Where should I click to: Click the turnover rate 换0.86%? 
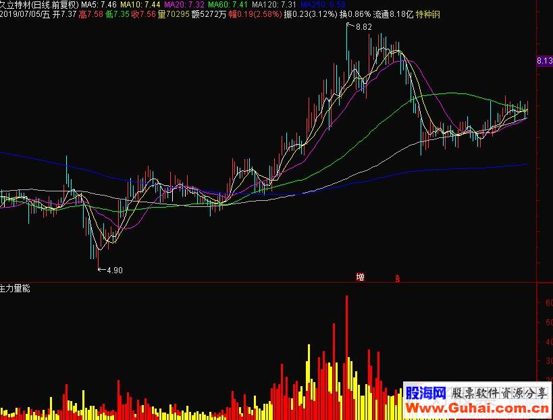pos(355,14)
